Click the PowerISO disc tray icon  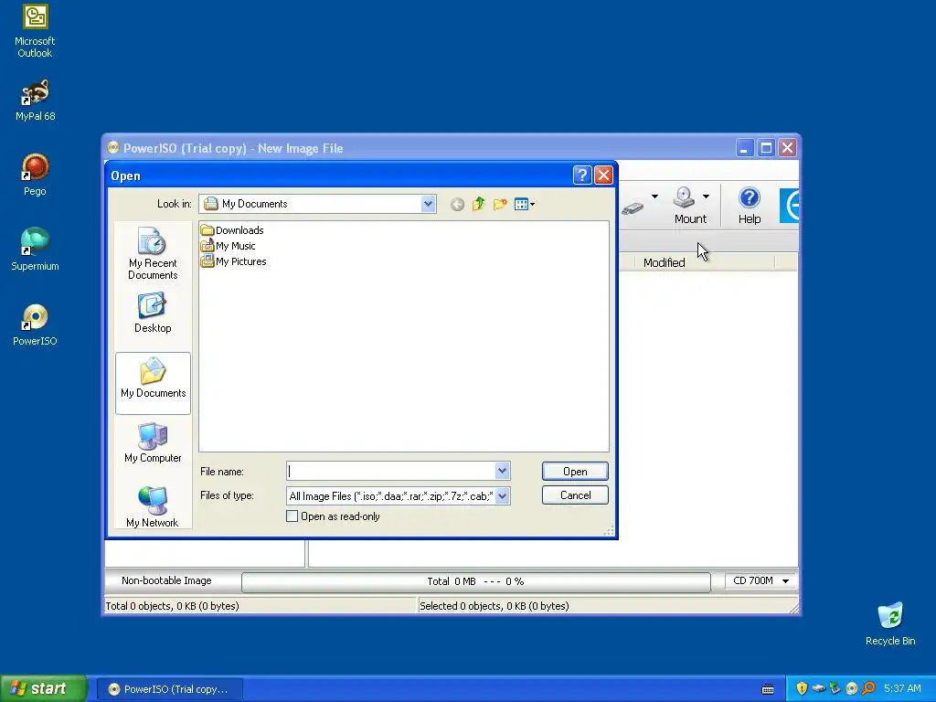852,688
